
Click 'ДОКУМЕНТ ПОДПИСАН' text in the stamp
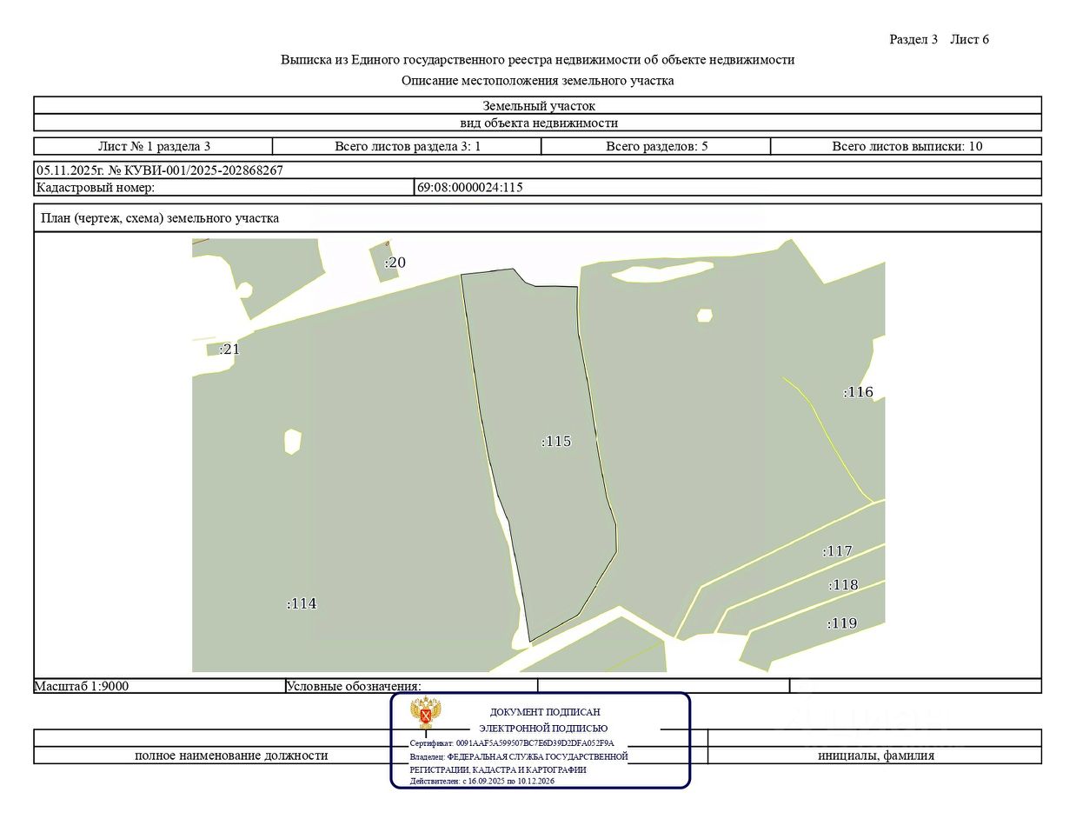click(x=545, y=712)
